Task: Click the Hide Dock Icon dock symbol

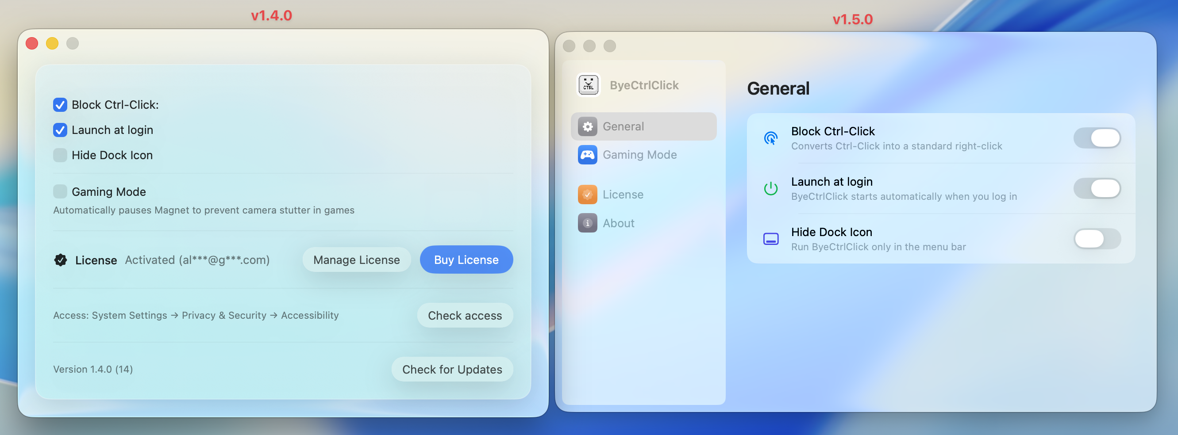Action: (x=770, y=239)
